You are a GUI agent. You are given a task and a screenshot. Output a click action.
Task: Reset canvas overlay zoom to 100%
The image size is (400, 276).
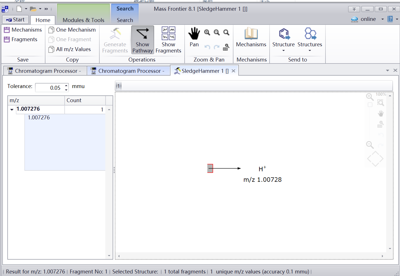click(x=381, y=124)
